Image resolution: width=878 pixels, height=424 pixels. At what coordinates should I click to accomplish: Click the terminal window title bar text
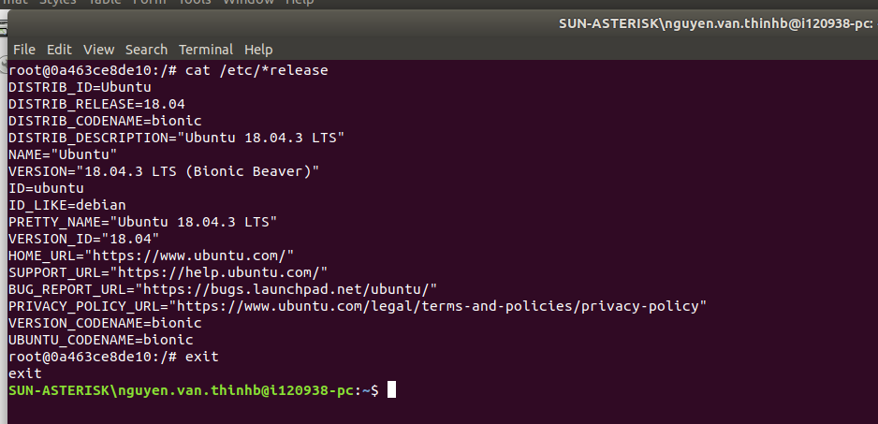[716, 22]
